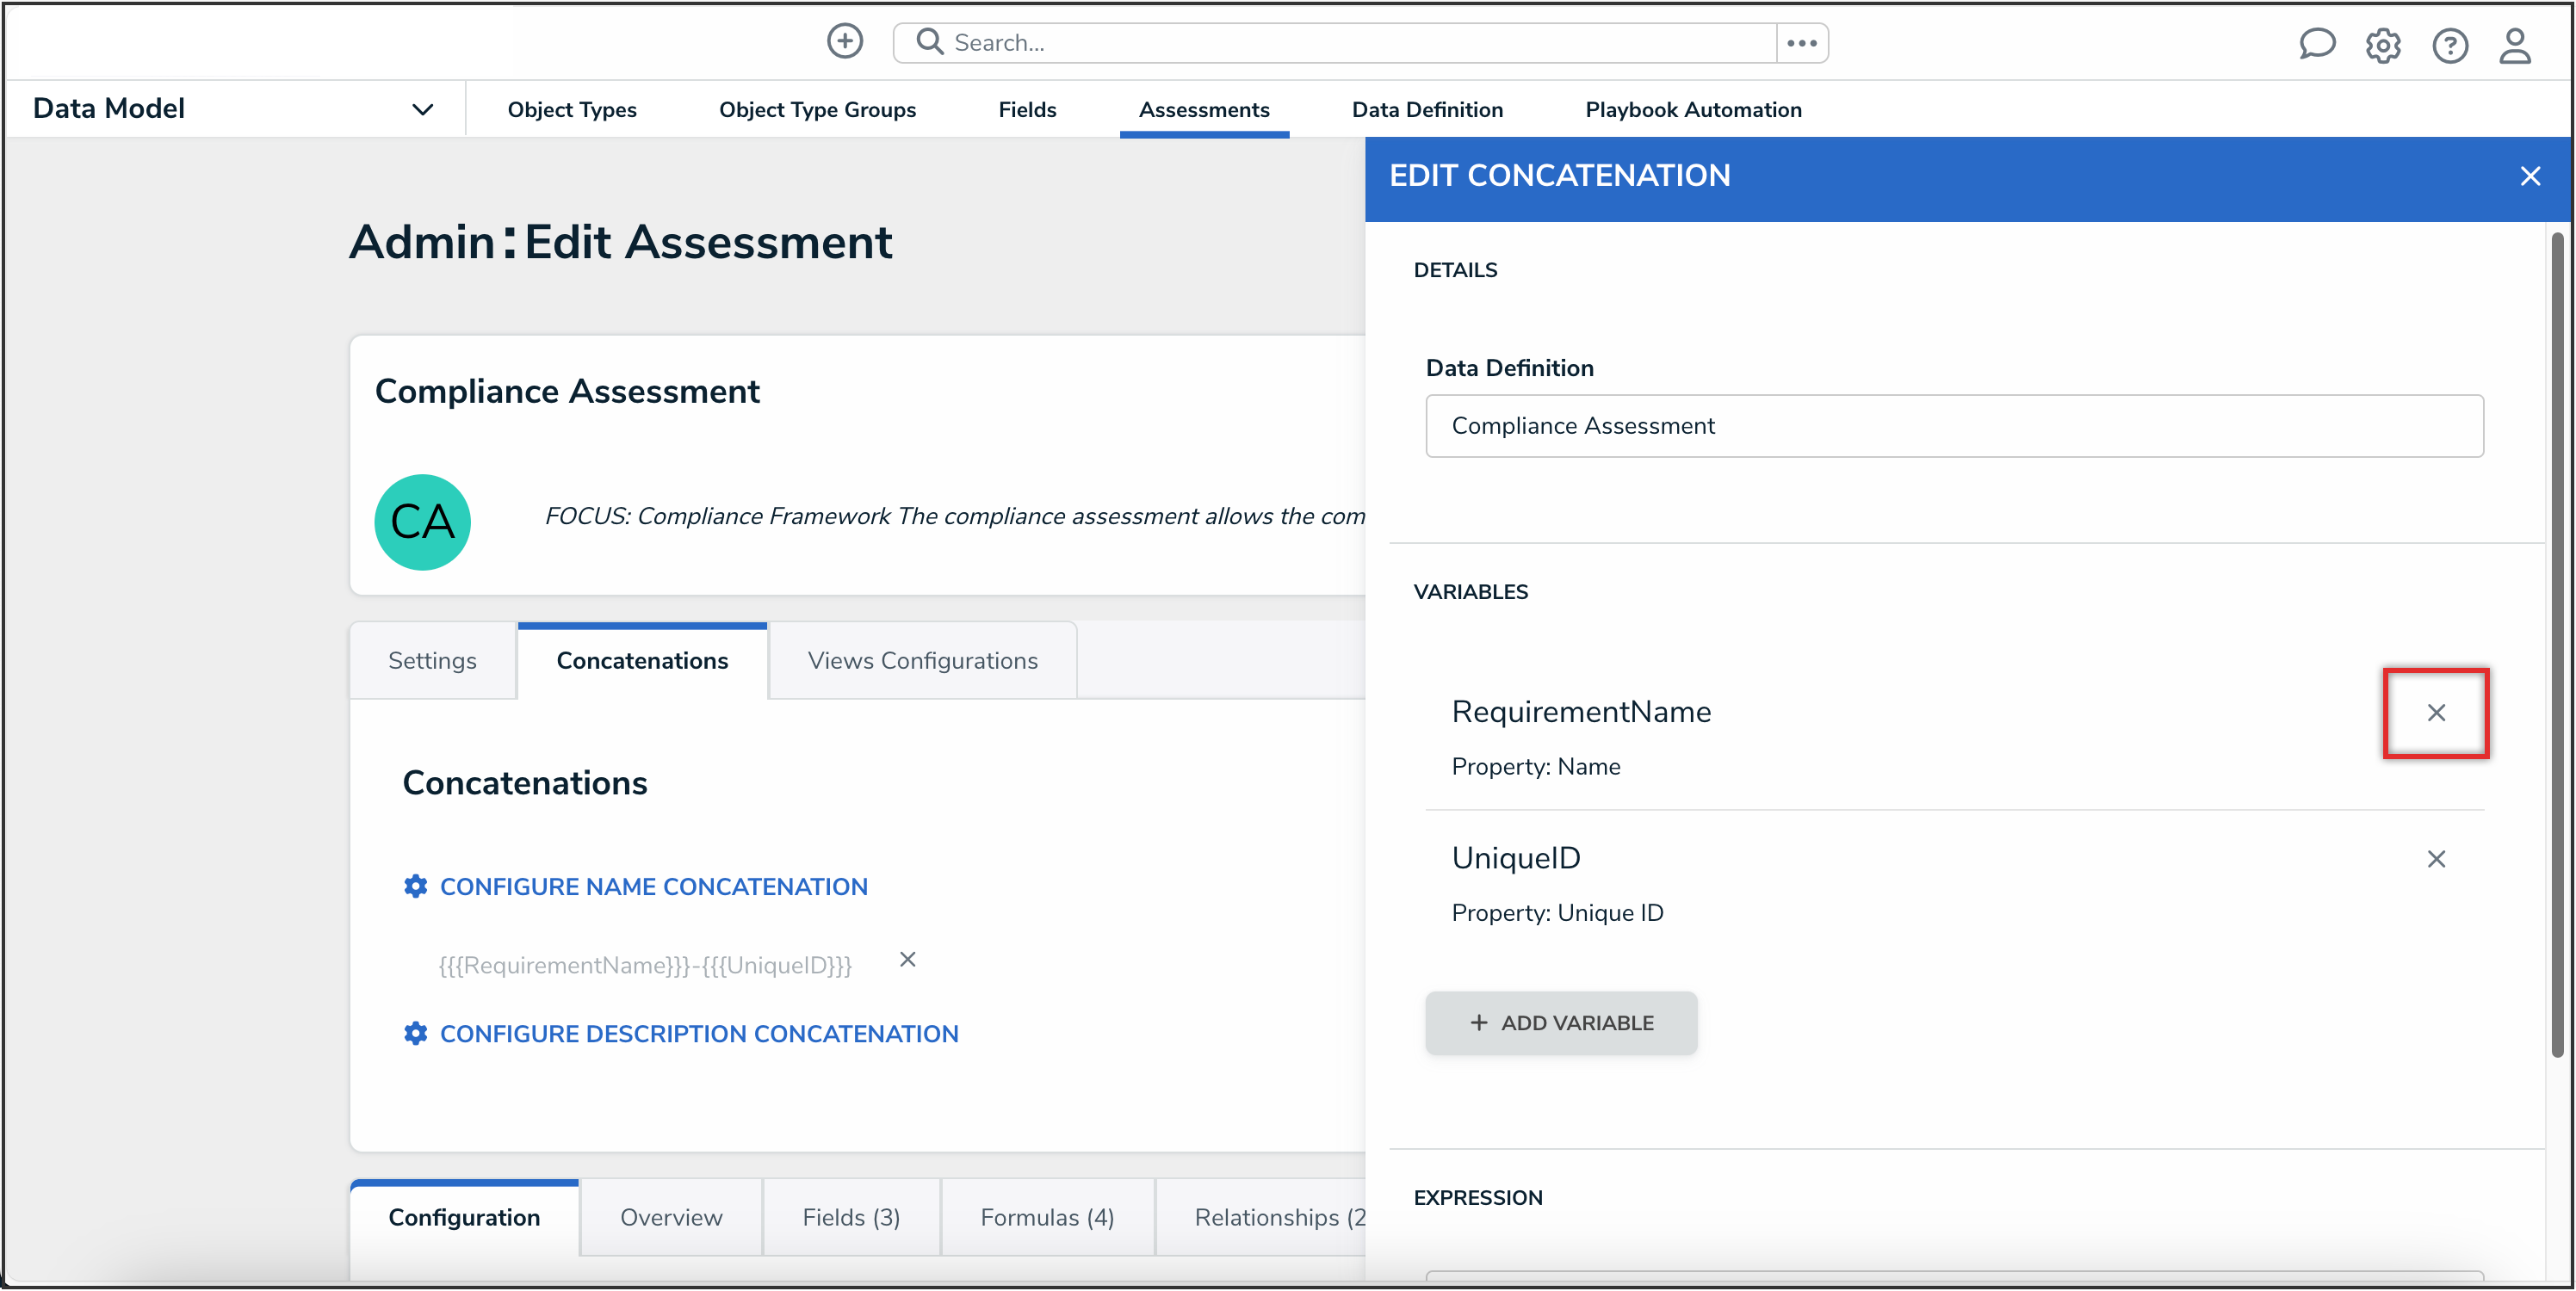Click the side panel vertical scrollbar

2557,640
